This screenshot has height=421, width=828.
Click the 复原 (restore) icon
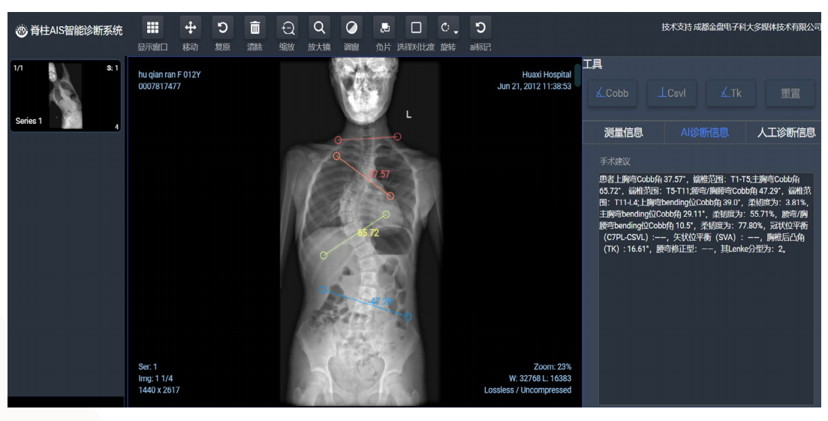point(222,29)
